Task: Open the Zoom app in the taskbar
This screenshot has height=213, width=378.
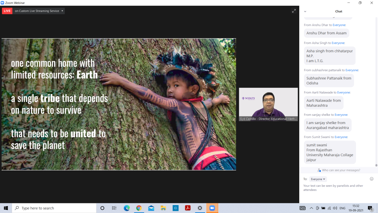Action: (212, 208)
